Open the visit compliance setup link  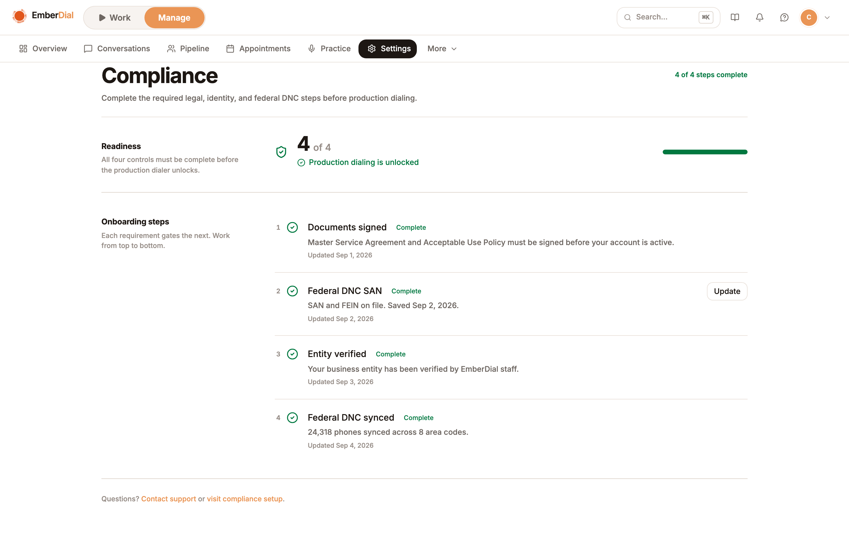(245, 498)
